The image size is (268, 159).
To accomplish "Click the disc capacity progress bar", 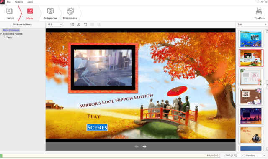I will tap(110, 156).
